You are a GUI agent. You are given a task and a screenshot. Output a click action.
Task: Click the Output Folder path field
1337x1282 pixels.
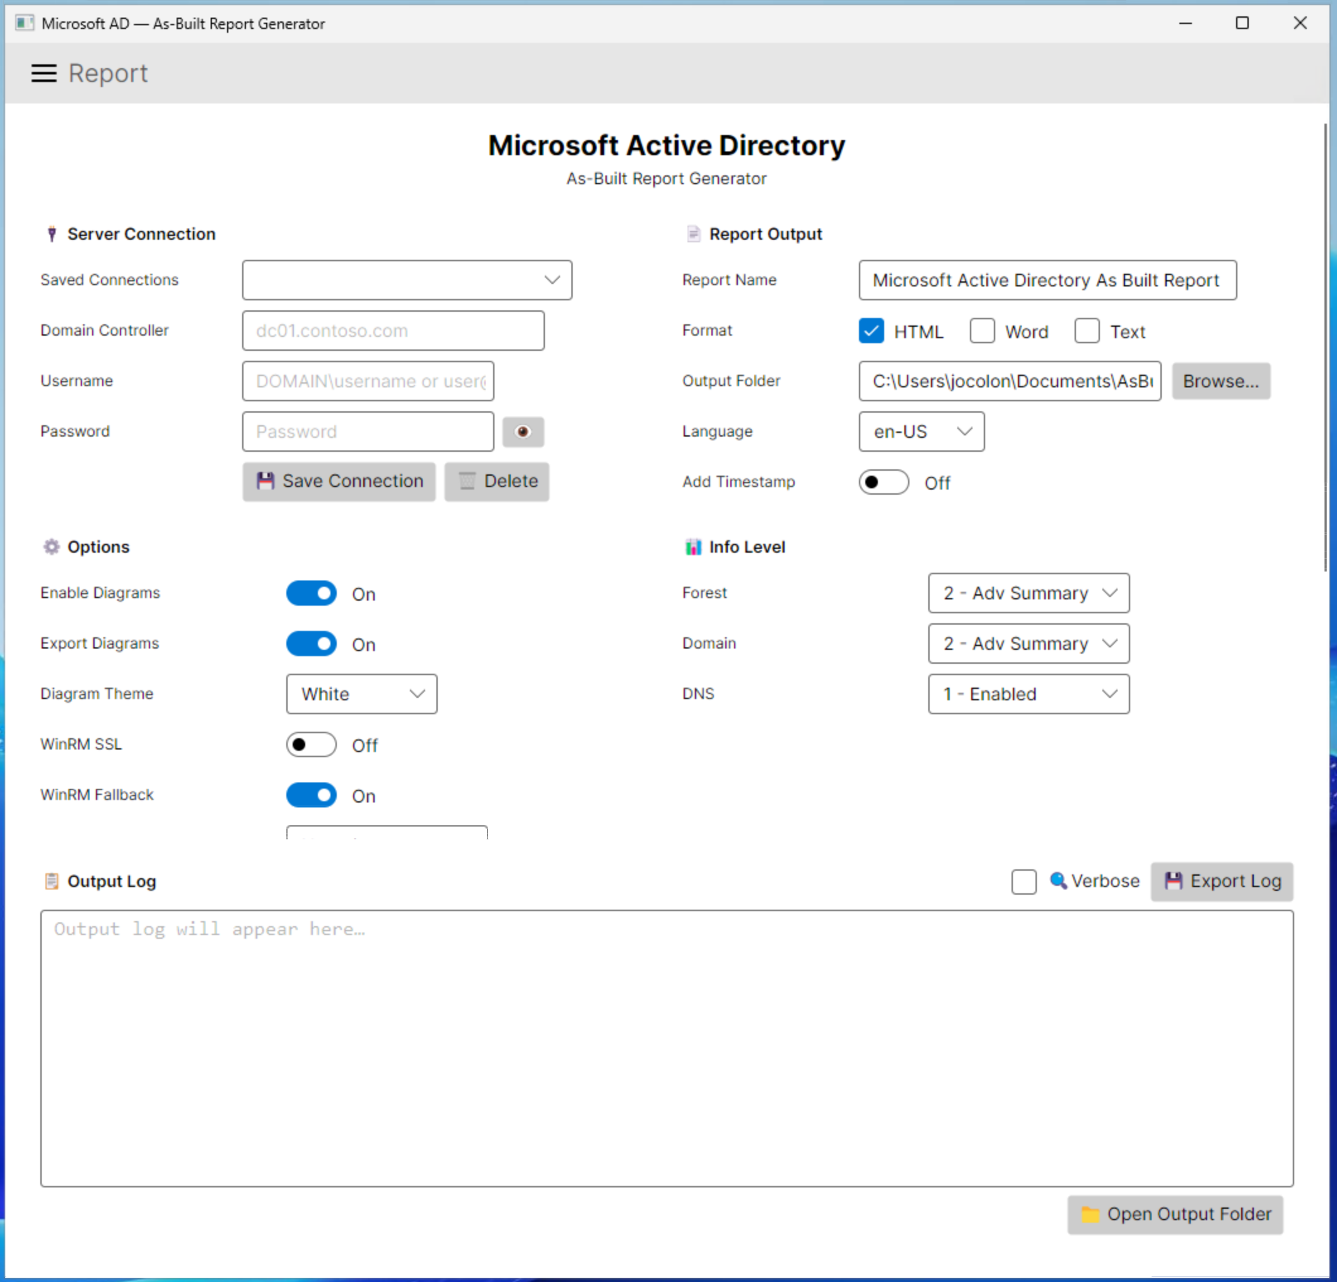[1010, 380]
